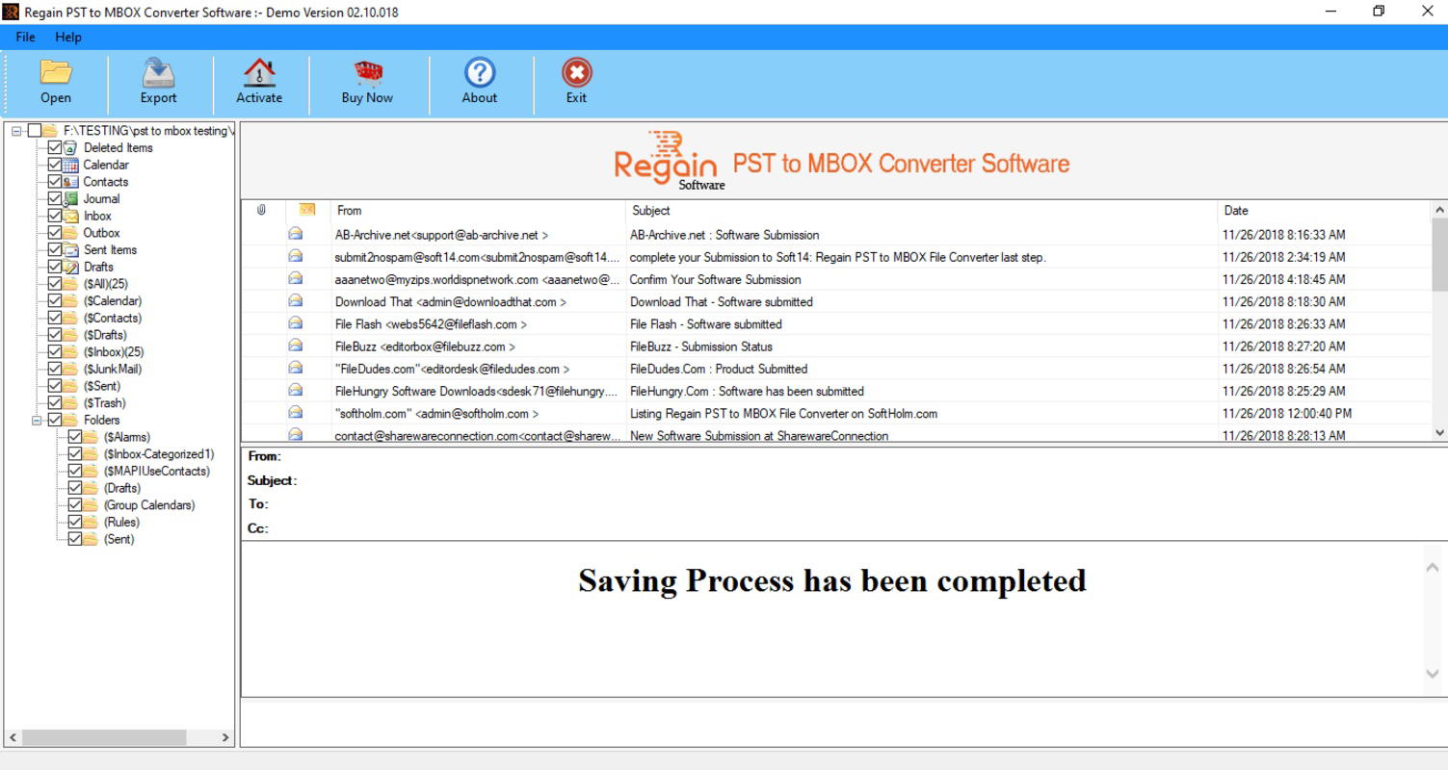Select the Drafts folder icon with pencil

pos(70,267)
